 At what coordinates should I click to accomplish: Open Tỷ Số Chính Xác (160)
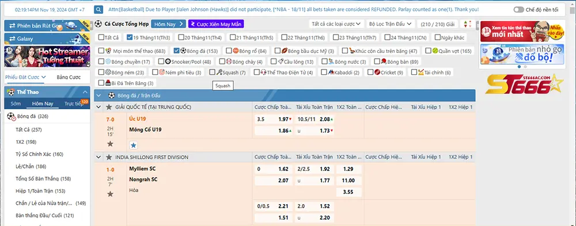(40, 154)
